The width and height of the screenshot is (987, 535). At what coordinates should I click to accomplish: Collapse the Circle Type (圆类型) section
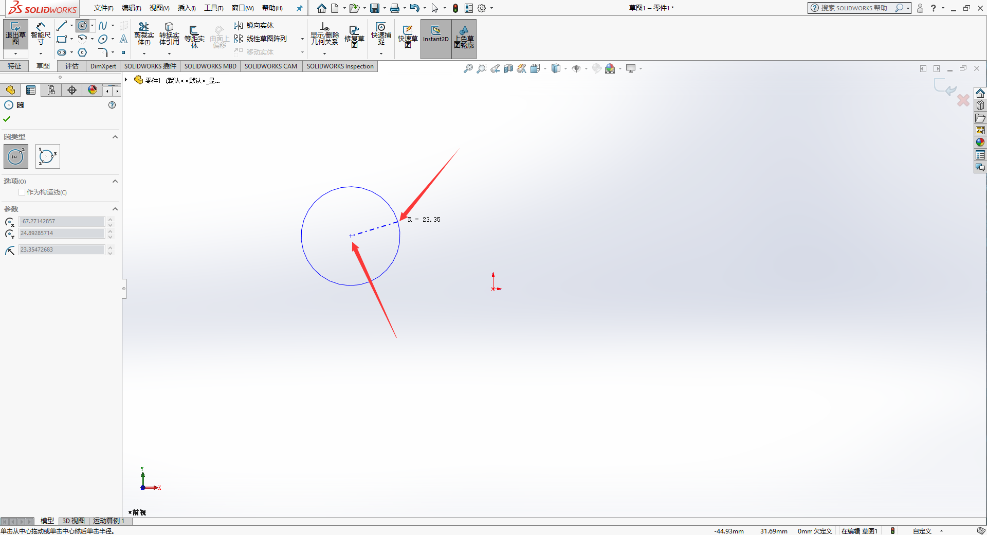pyautogui.click(x=115, y=137)
